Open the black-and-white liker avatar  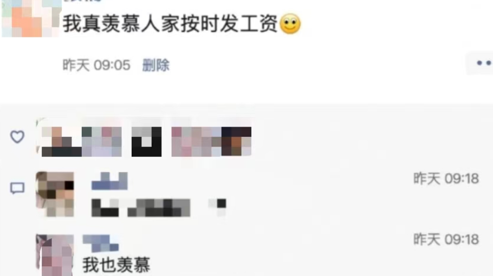click(146, 142)
